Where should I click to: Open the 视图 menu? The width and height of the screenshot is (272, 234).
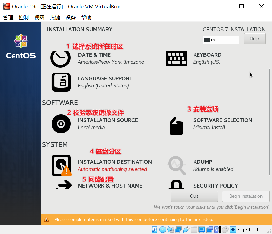39,17
